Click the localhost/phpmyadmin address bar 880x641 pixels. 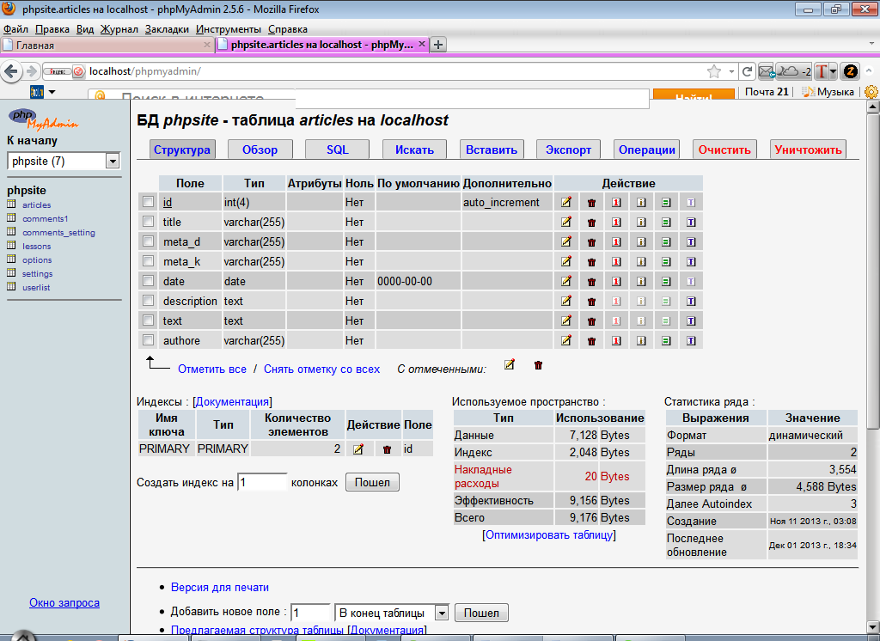393,71
